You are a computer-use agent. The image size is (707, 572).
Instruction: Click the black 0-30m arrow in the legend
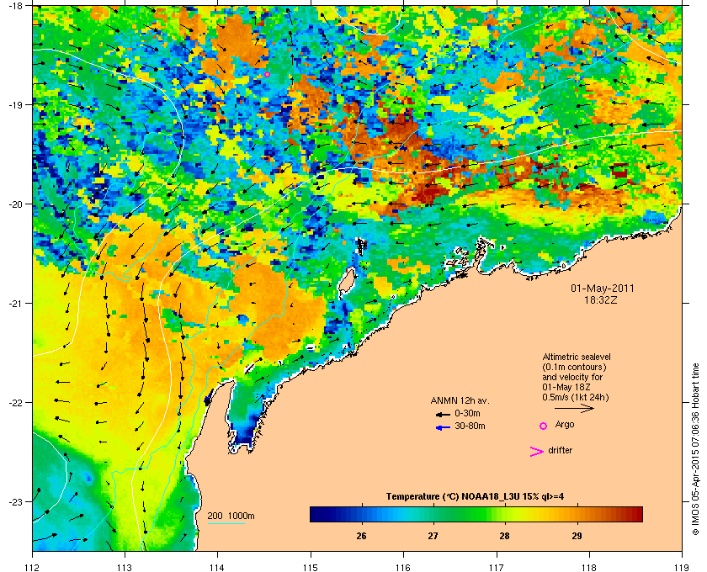click(443, 414)
